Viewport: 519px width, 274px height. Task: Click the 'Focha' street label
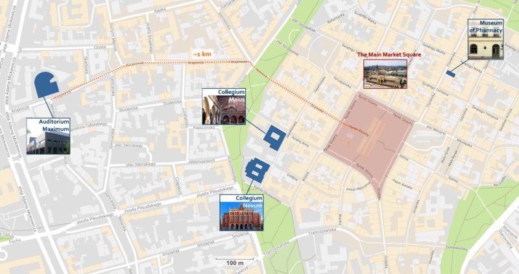tap(15, 241)
